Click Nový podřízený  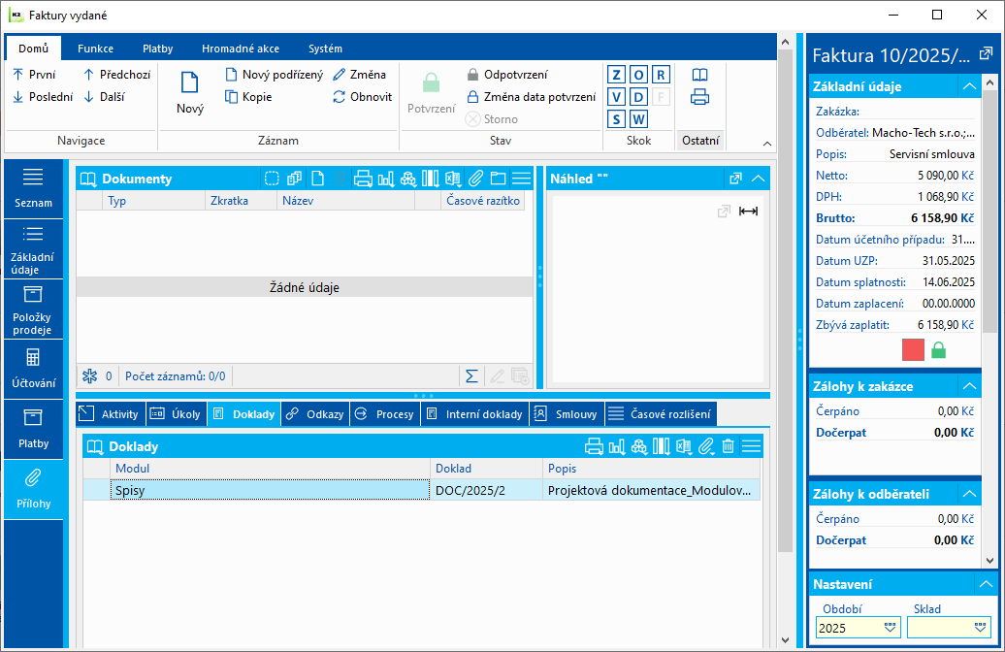coord(275,75)
